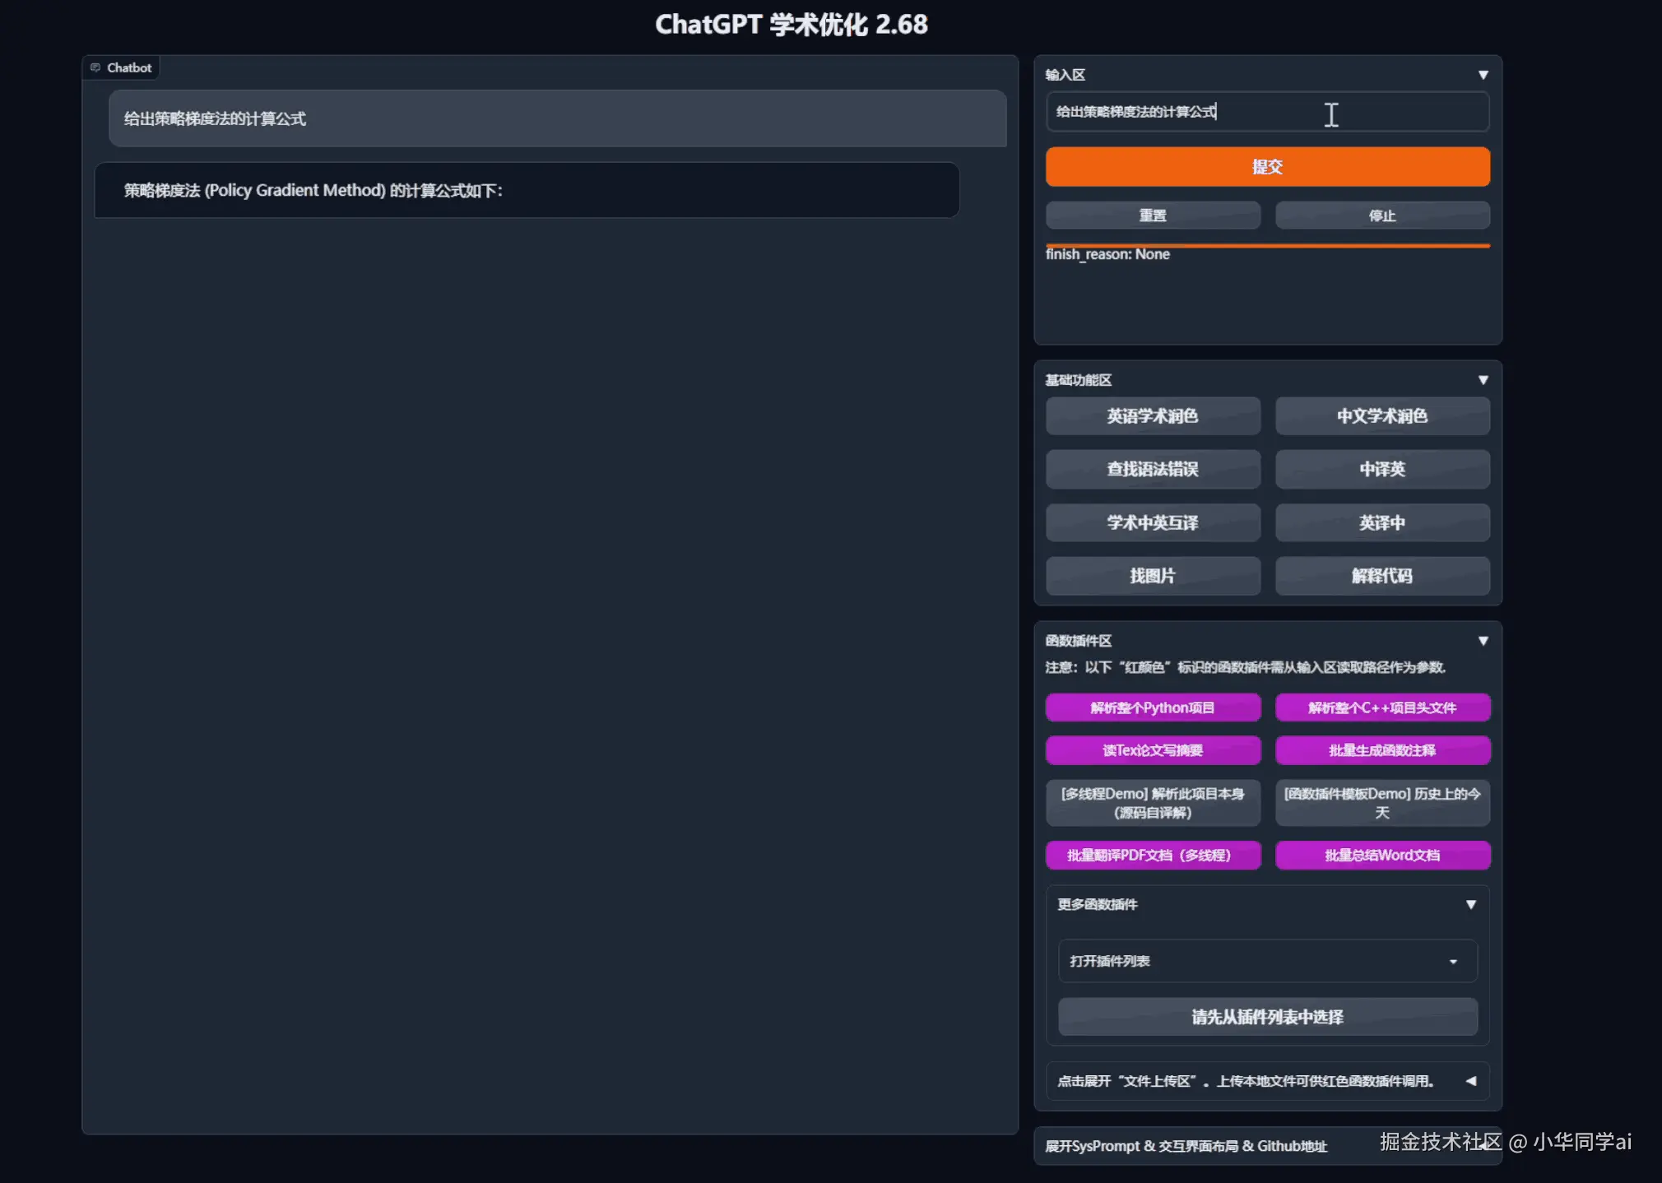The width and height of the screenshot is (1662, 1183).
Task: Click the orange 提交 button
Action: pyautogui.click(x=1267, y=167)
